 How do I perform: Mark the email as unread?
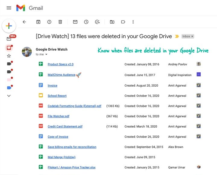pos(75,22)
